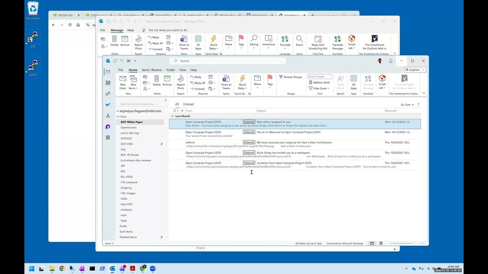
Task: Open the Recycle Bin on desktop
Action: [33, 11]
